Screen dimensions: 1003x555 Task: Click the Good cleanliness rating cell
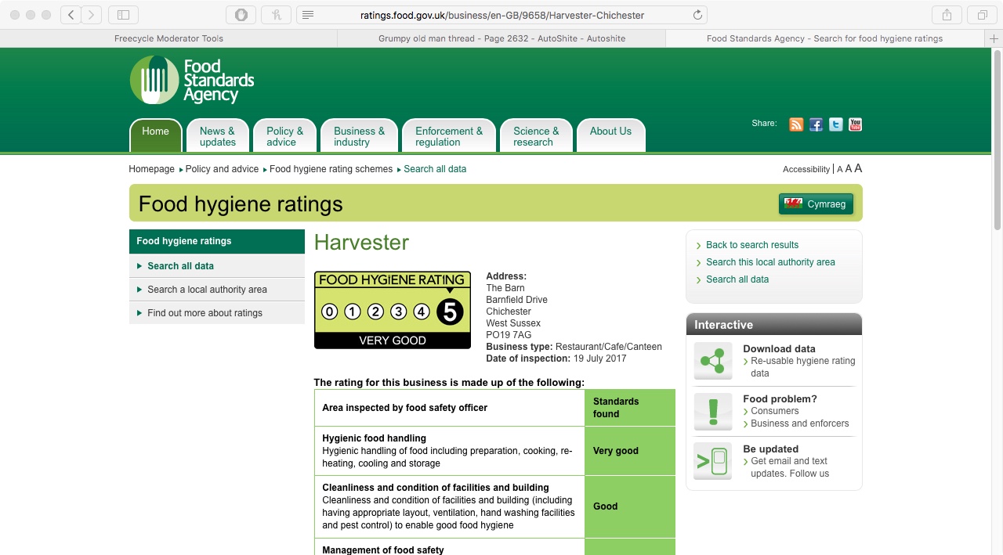(x=630, y=506)
